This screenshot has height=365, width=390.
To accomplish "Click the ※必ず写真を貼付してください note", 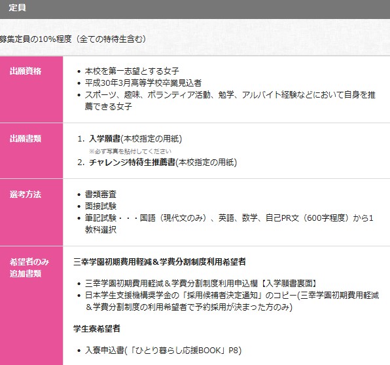I will click(130, 151).
